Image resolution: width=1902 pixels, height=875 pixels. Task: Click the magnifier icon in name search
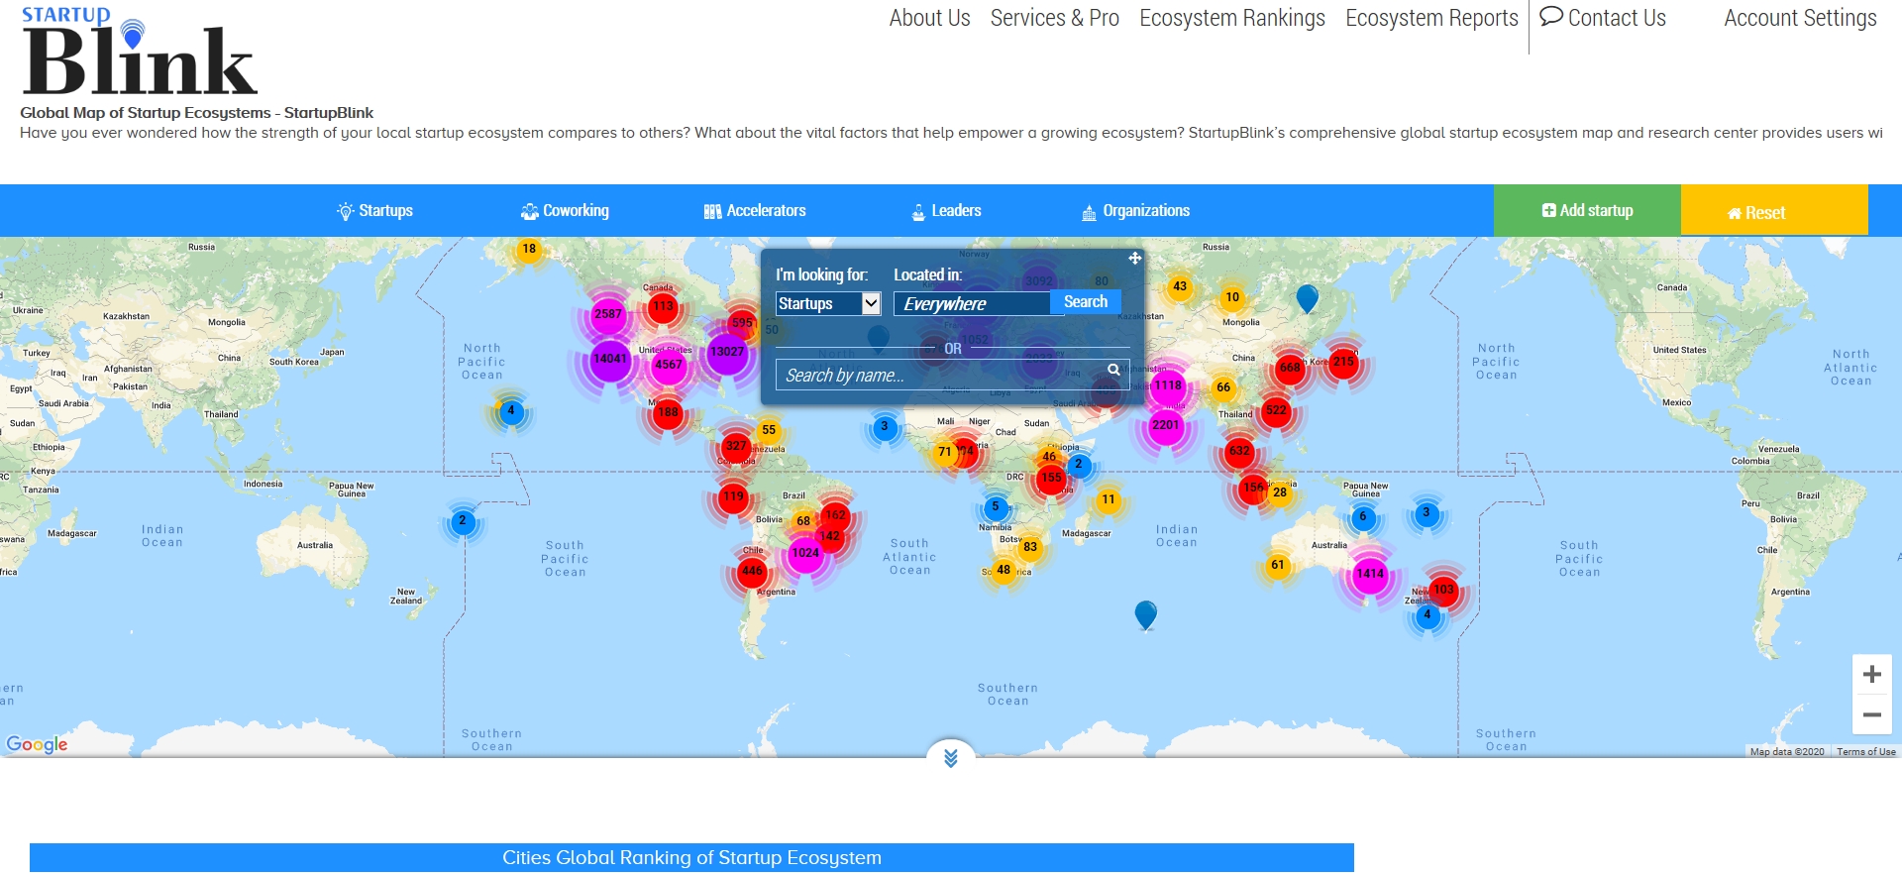1113,370
